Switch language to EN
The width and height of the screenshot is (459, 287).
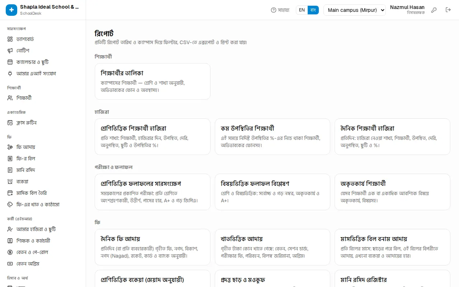click(x=302, y=10)
